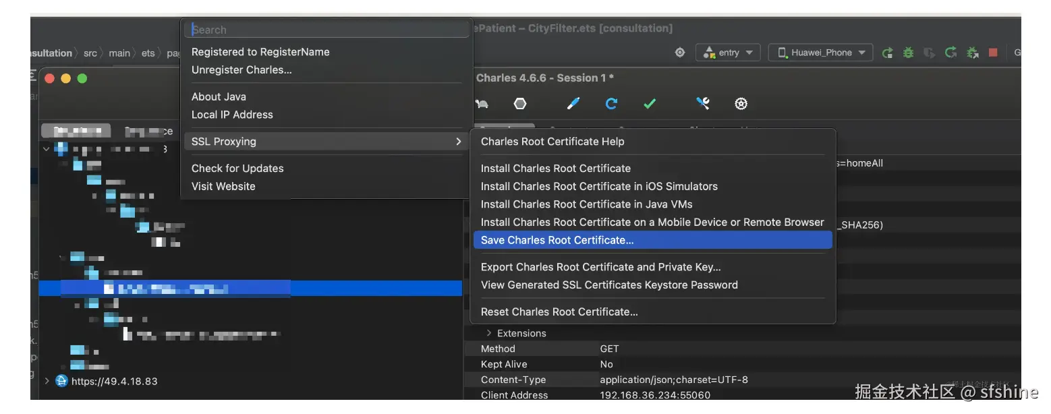Click the blue compose pen icon
The width and height of the screenshot is (1051, 414).
point(573,104)
